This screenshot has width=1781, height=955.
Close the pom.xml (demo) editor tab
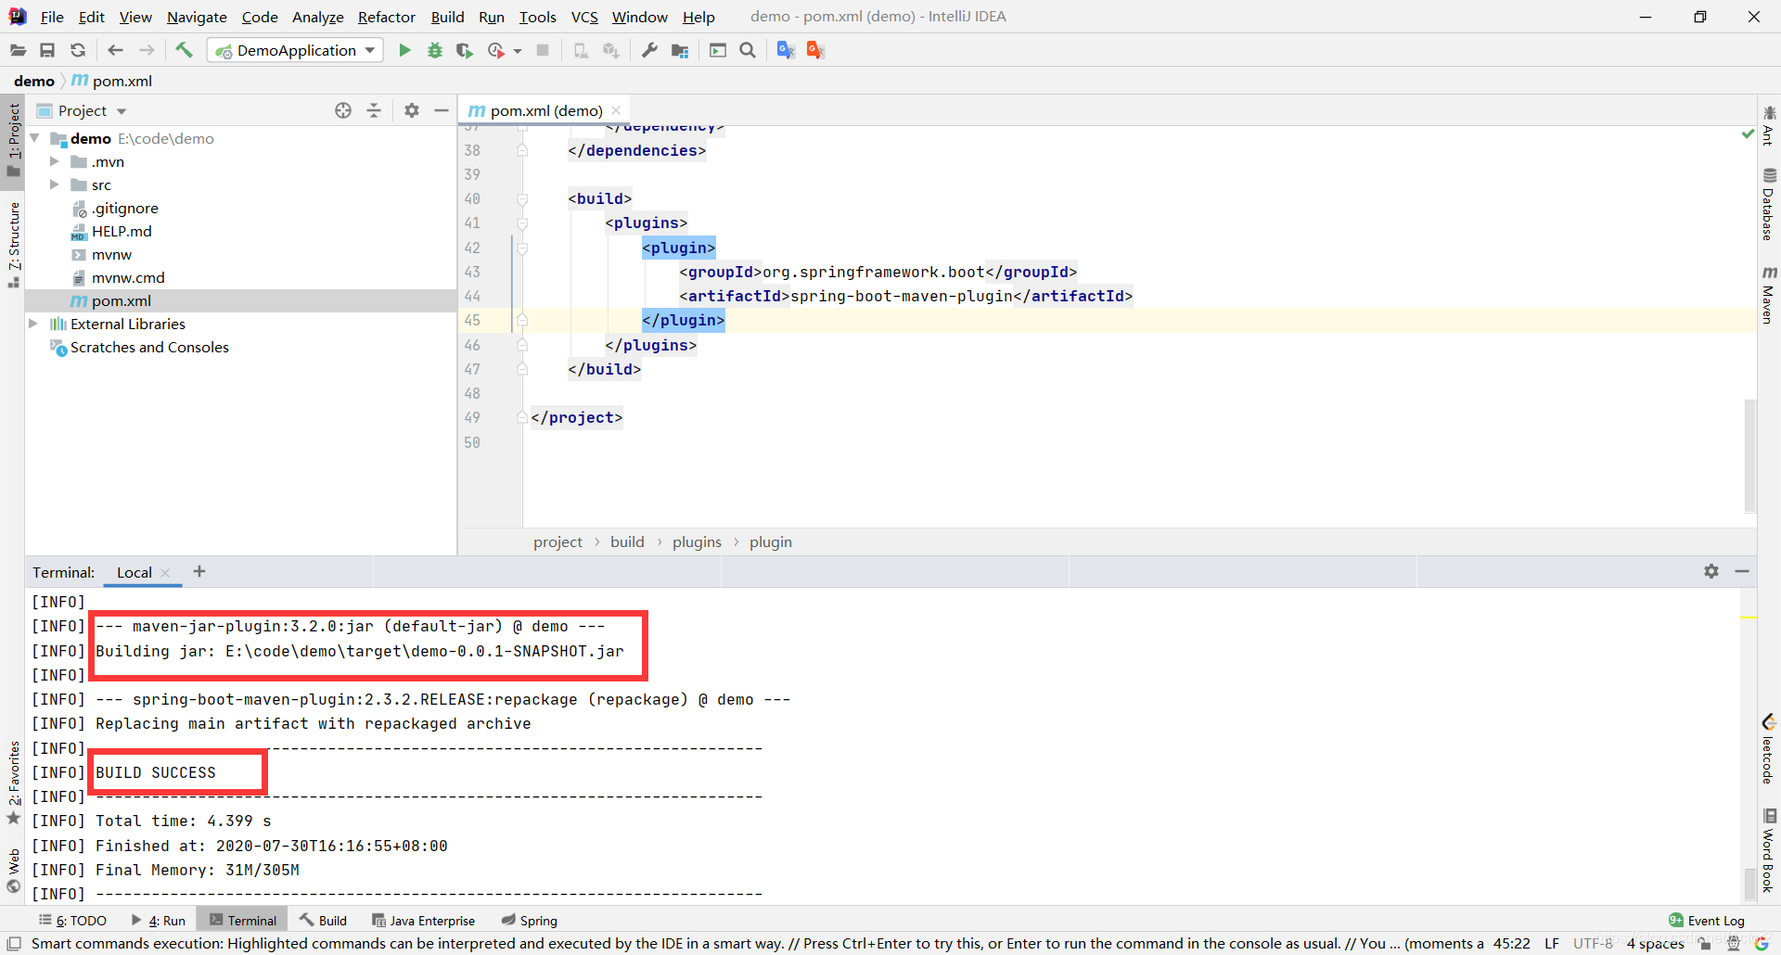[616, 110]
